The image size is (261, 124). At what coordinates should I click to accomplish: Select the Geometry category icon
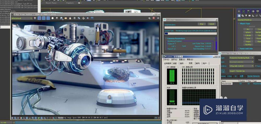point(239,16)
